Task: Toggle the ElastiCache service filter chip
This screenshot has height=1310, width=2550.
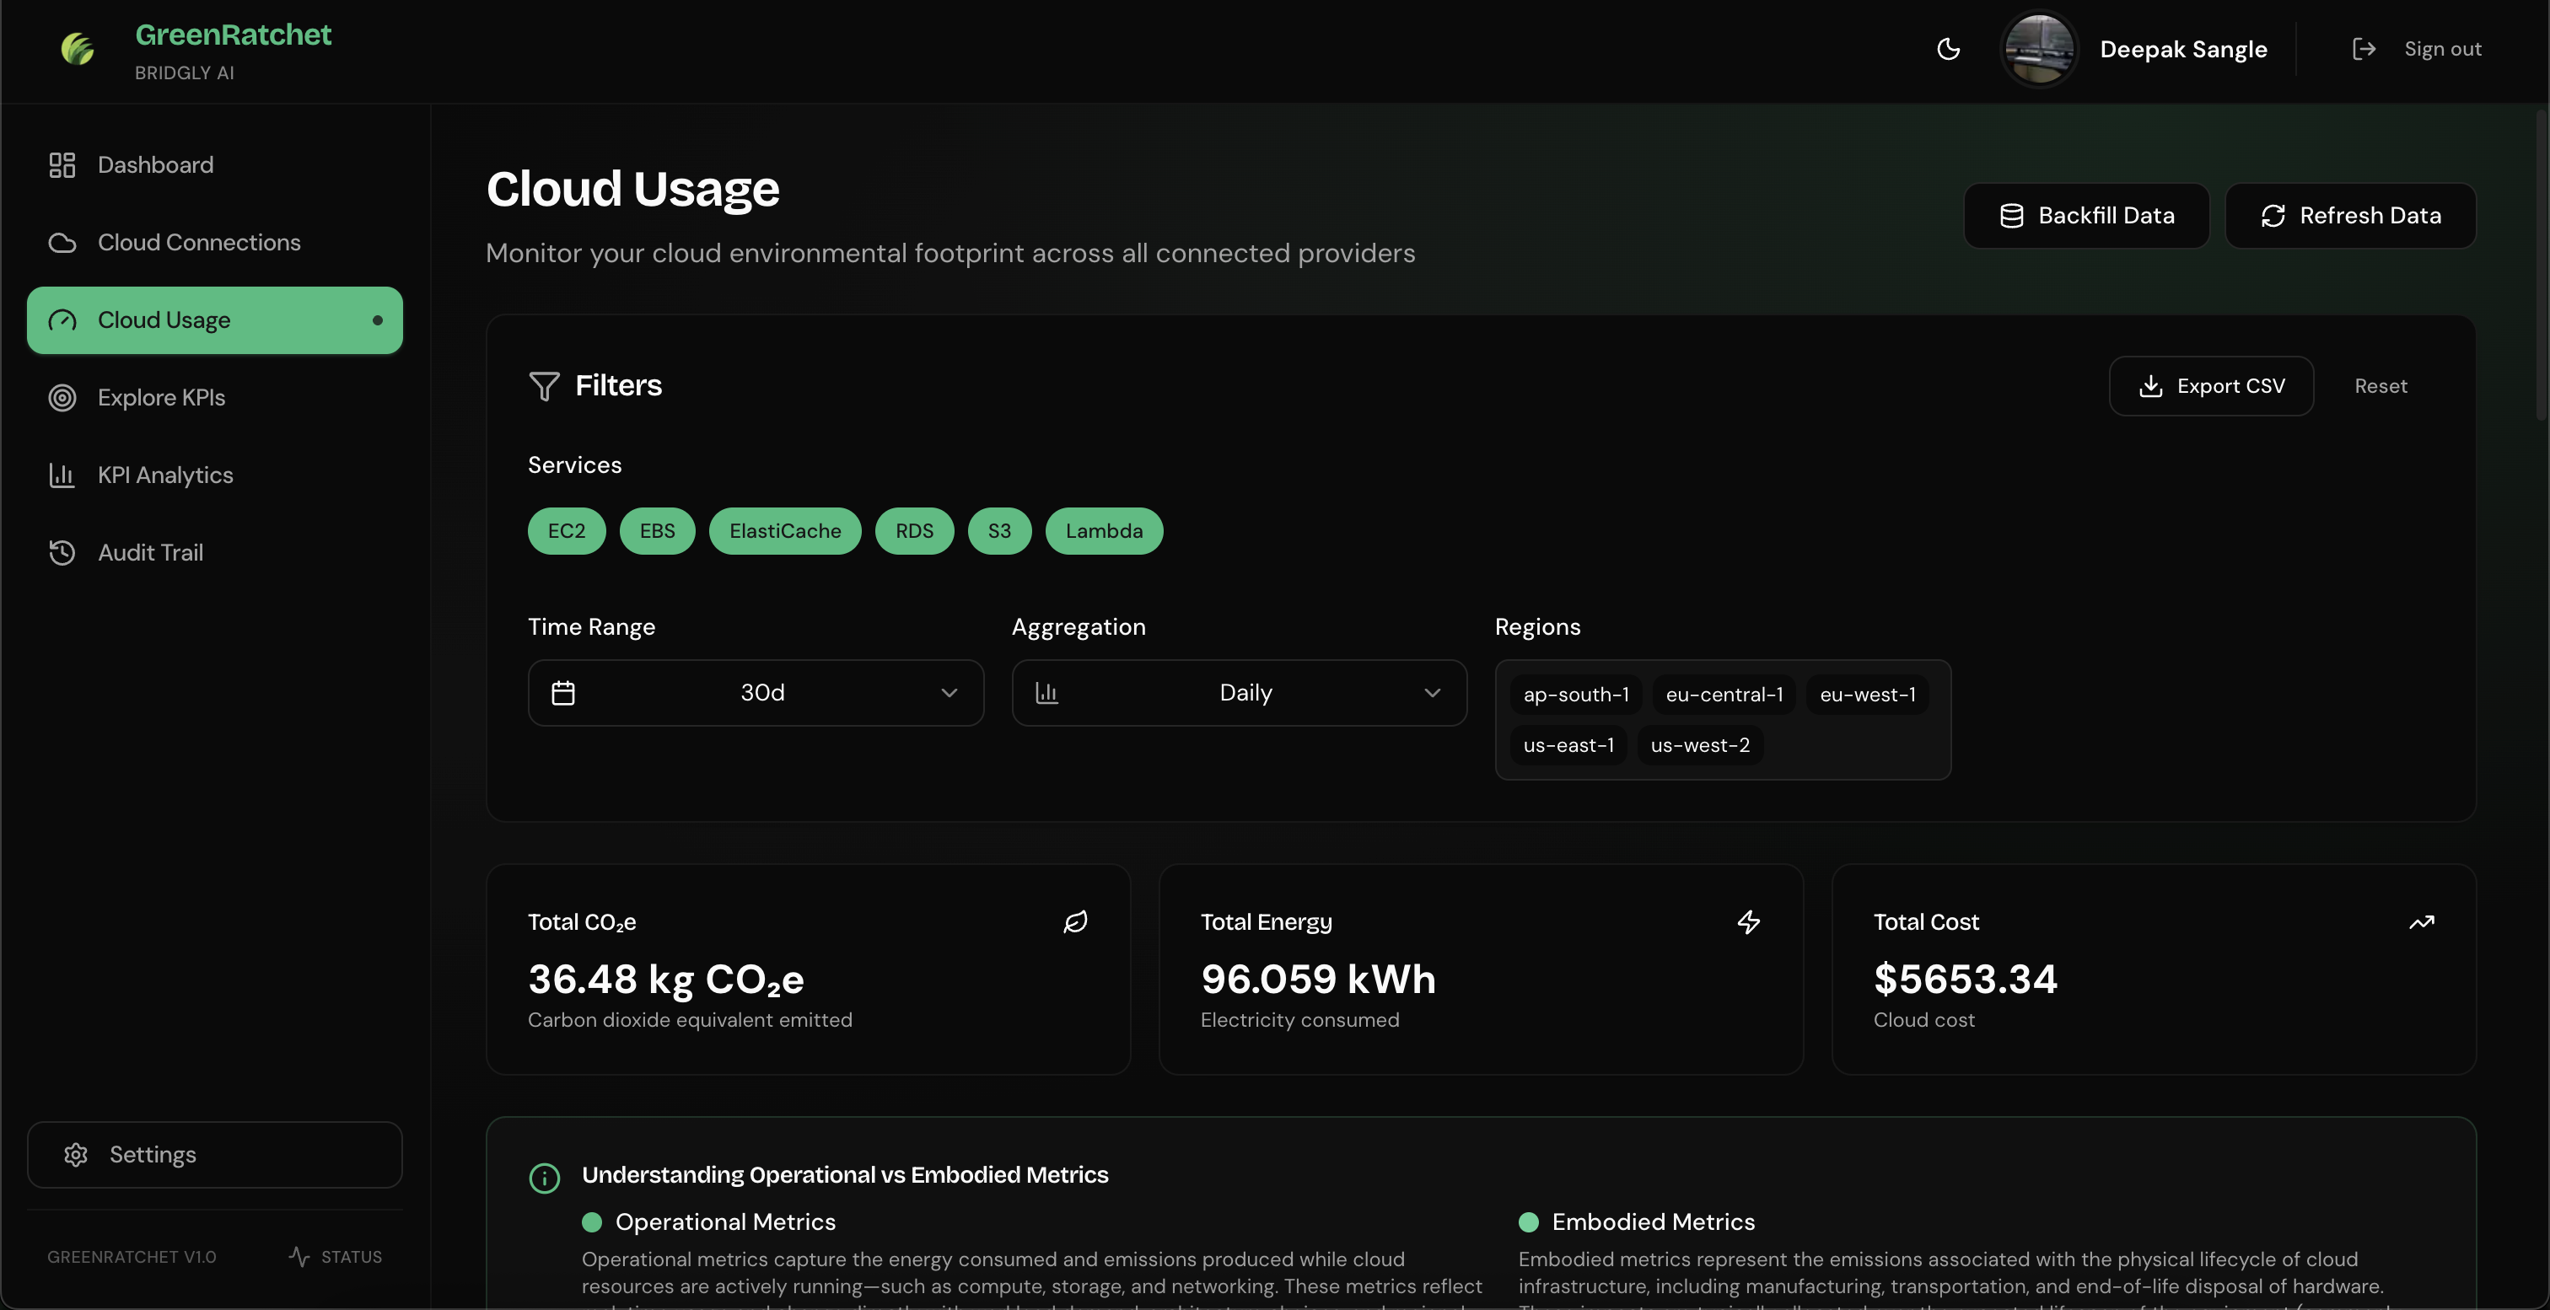Action: click(785, 531)
